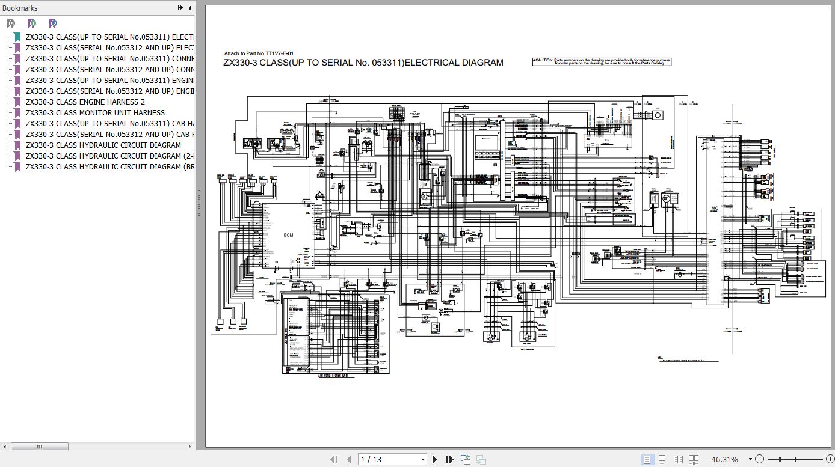Expand the Bookmarks panel double-arrow
Screen dimensions: 835x467
(180, 8)
